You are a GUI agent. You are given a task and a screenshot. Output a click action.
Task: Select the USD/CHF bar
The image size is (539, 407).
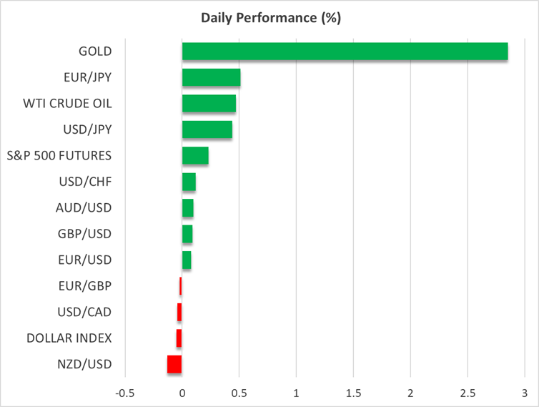coord(189,182)
